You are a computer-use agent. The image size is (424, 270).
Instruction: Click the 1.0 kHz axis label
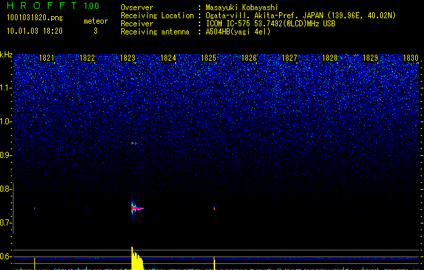coord(6,122)
